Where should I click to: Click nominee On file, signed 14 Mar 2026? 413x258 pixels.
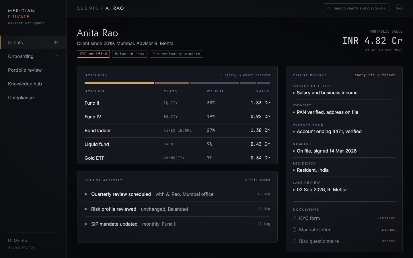tap(327, 151)
